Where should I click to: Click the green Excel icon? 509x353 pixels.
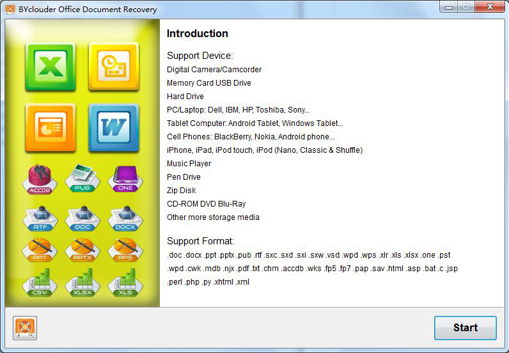click(50, 67)
